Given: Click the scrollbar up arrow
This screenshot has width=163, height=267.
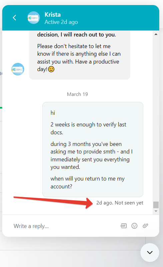Looking at the screenshot, I should coord(156,34).
